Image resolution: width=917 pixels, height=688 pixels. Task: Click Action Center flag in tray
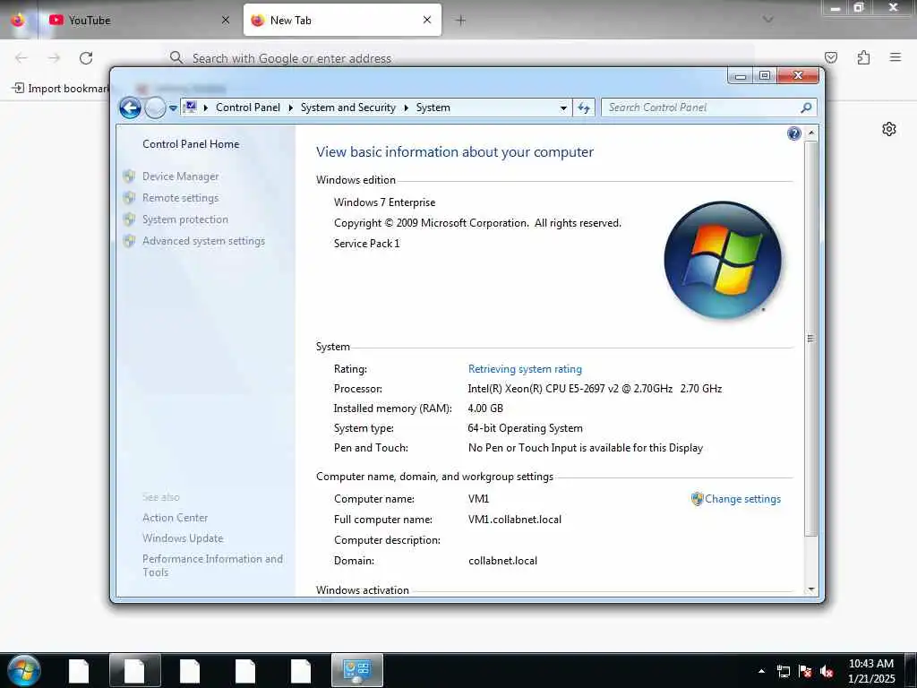pos(805,671)
